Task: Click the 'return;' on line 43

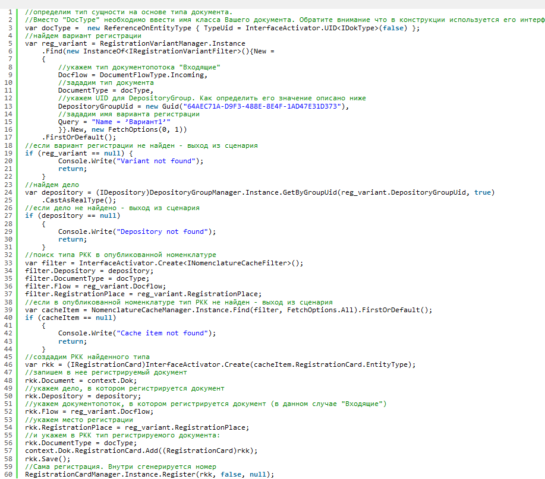Action: pos(73,341)
